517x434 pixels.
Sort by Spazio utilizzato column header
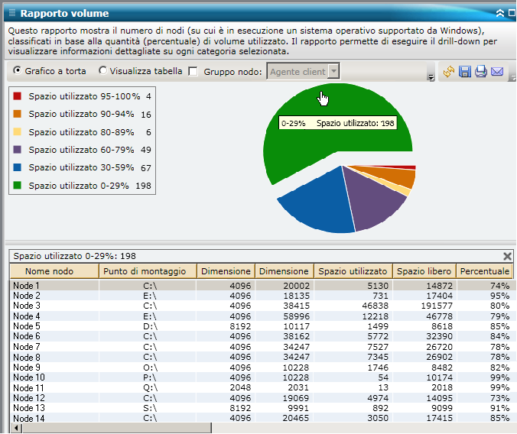tap(353, 271)
